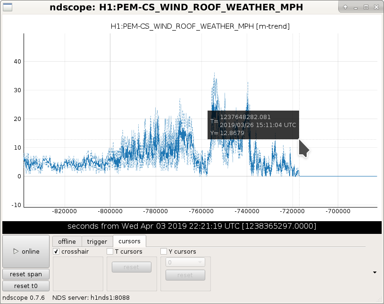Uncheck the crosshair checkbox
The height and width of the screenshot is (304, 384).
[56, 251]
